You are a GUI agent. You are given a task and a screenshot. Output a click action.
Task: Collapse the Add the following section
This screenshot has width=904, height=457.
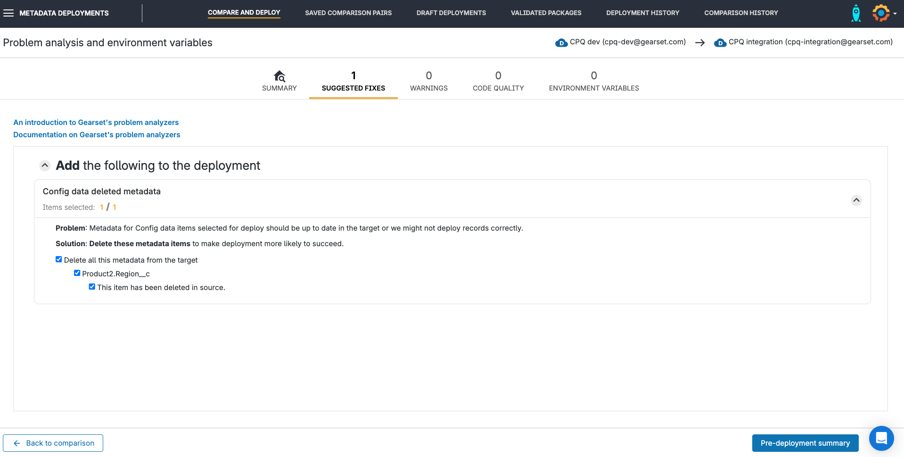45,166
